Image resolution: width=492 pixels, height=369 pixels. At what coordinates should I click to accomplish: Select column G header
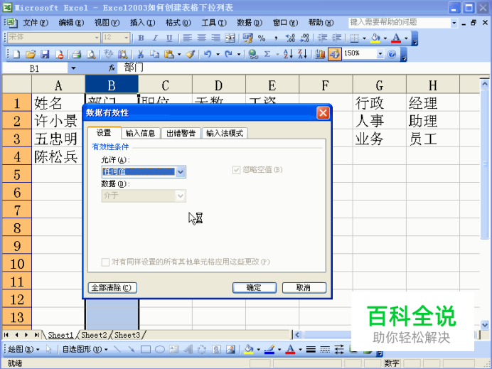point(380,85)
